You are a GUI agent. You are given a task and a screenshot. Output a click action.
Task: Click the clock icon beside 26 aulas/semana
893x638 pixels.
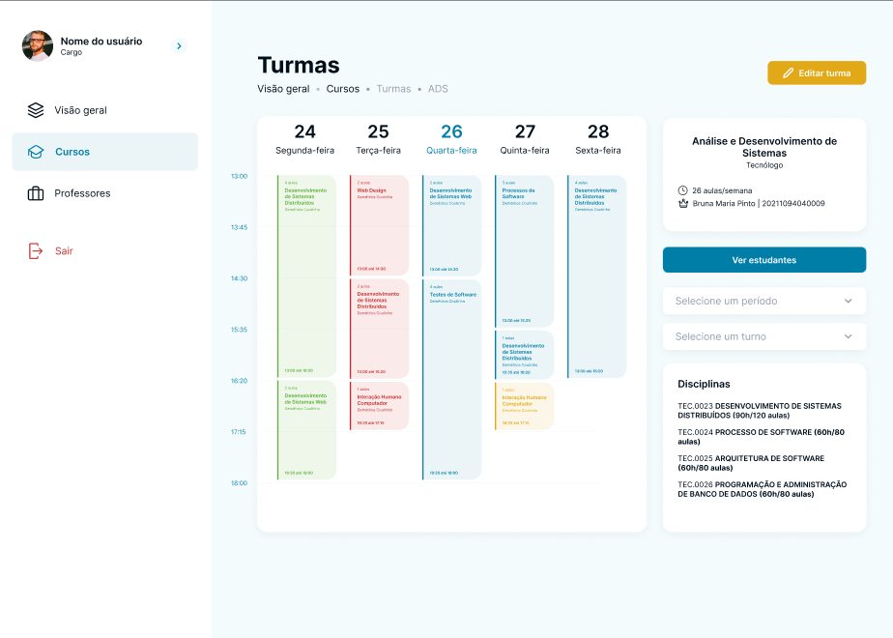click(683, 190)
